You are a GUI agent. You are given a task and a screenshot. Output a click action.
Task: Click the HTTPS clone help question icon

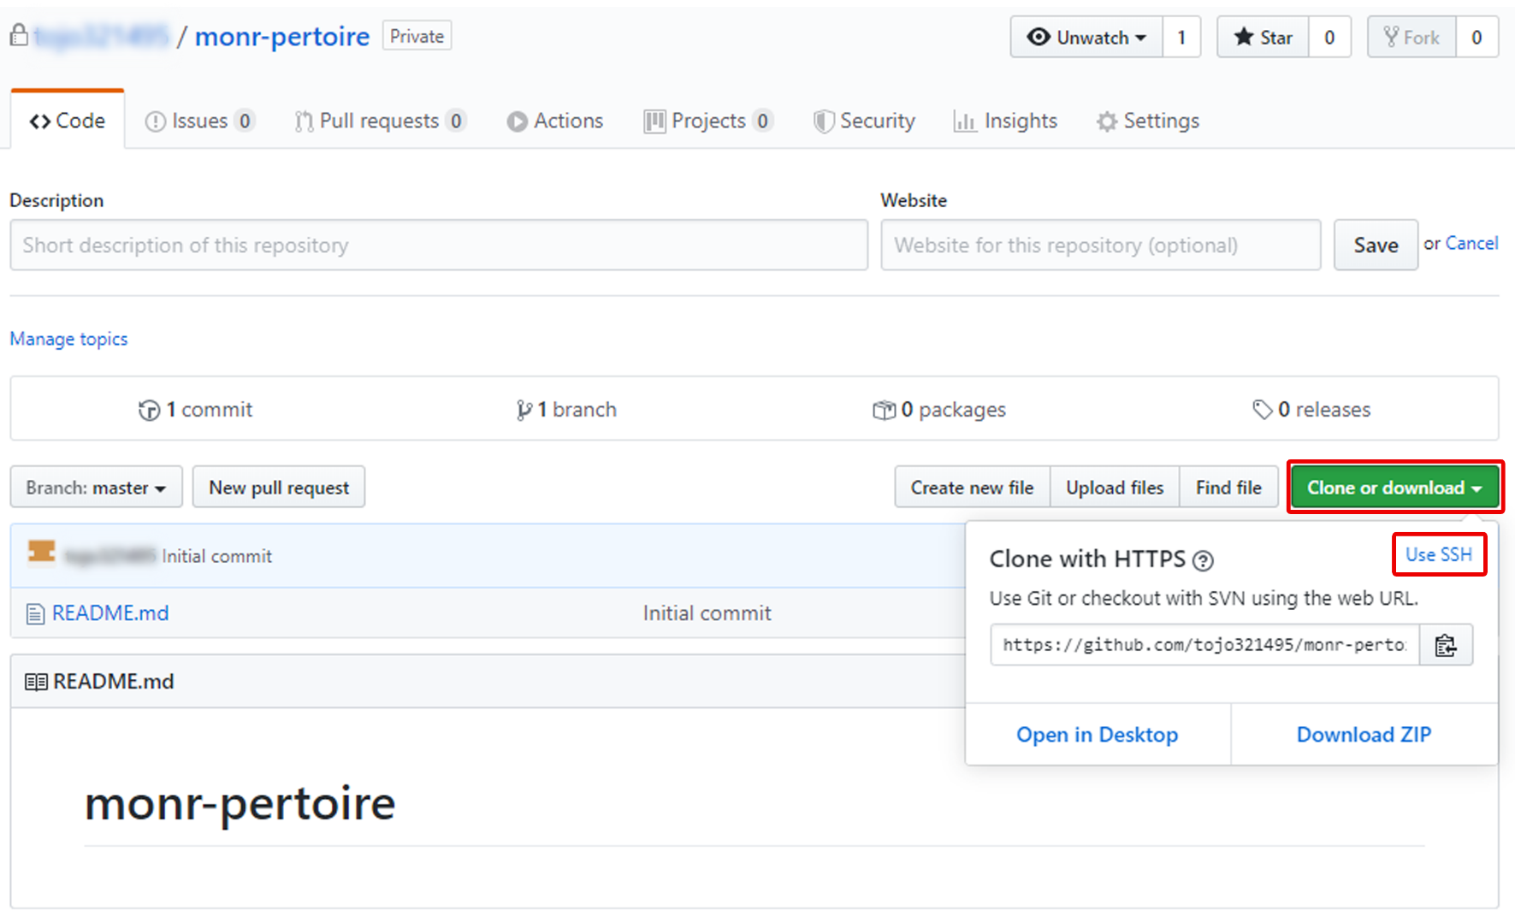[x=1203, y=561]
